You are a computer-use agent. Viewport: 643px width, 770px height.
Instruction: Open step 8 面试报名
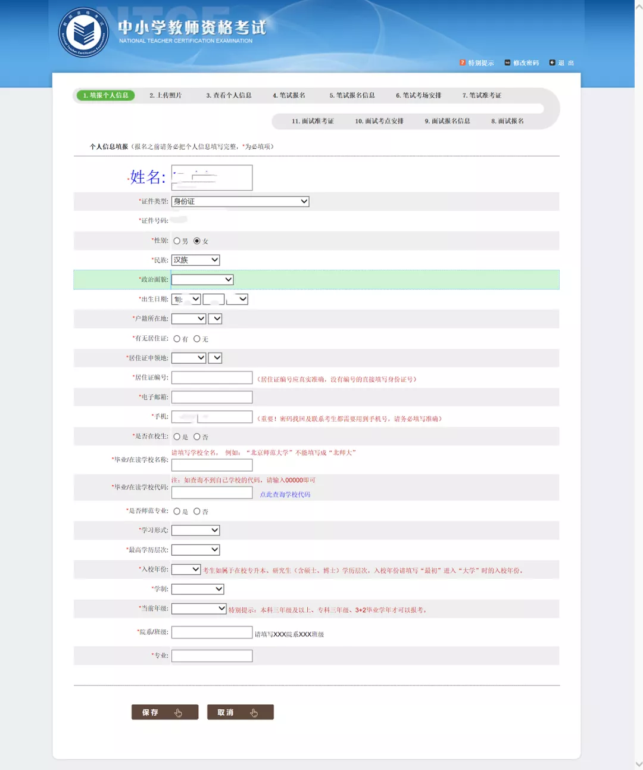coord(508,121)
